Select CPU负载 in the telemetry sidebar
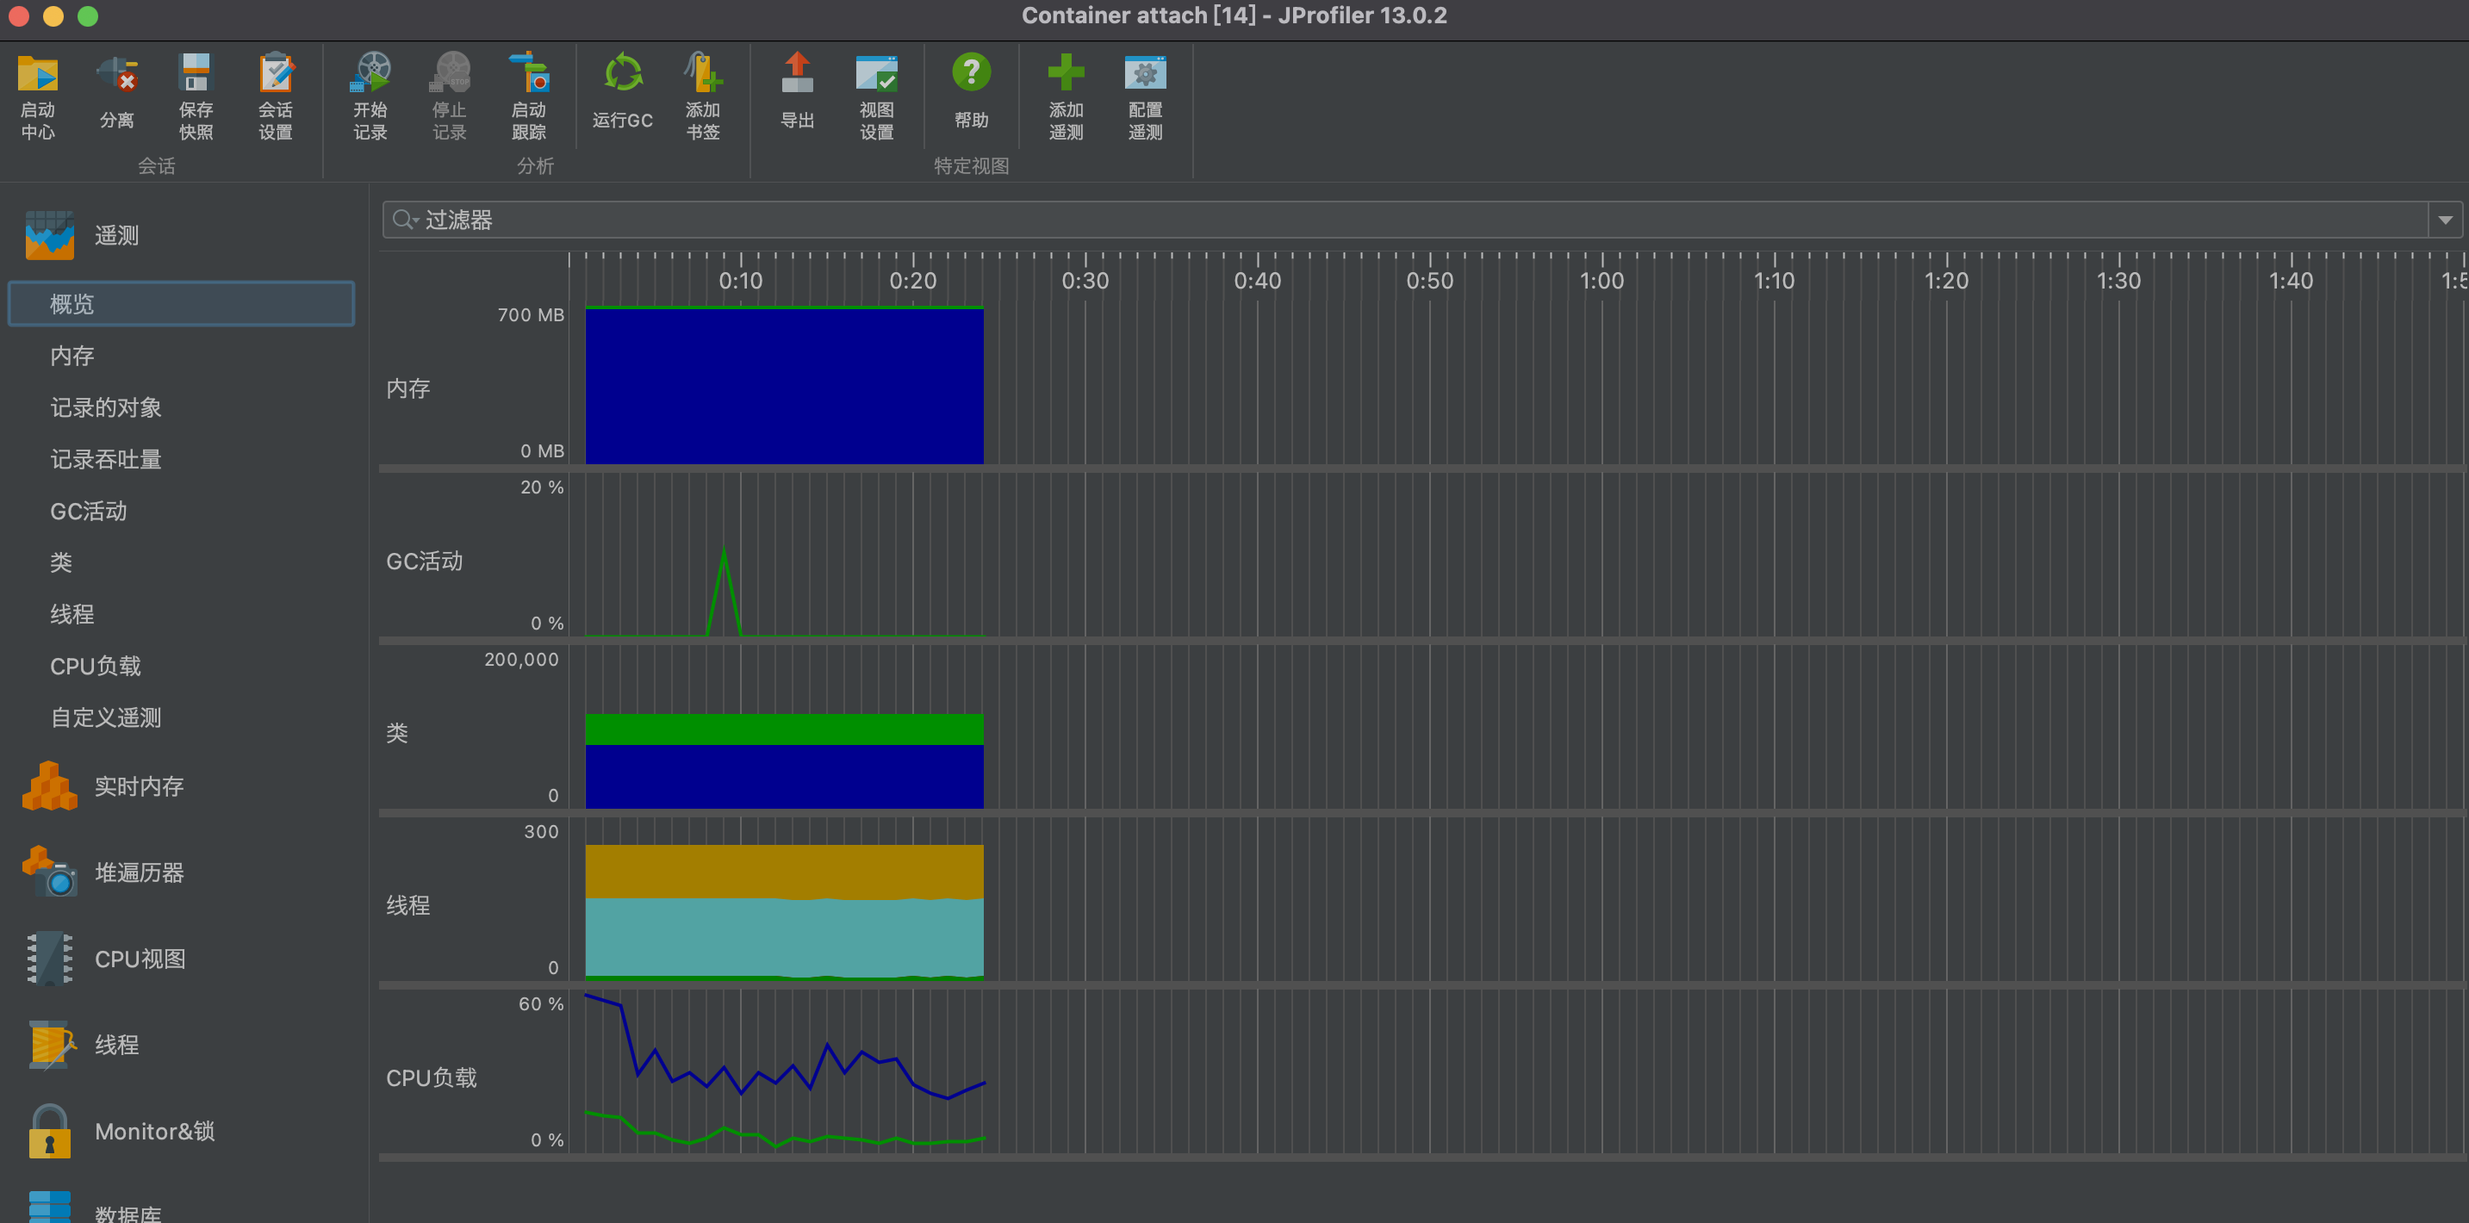The width and height of the screenshot is (2469, 1223). click(x=95, y=666)
